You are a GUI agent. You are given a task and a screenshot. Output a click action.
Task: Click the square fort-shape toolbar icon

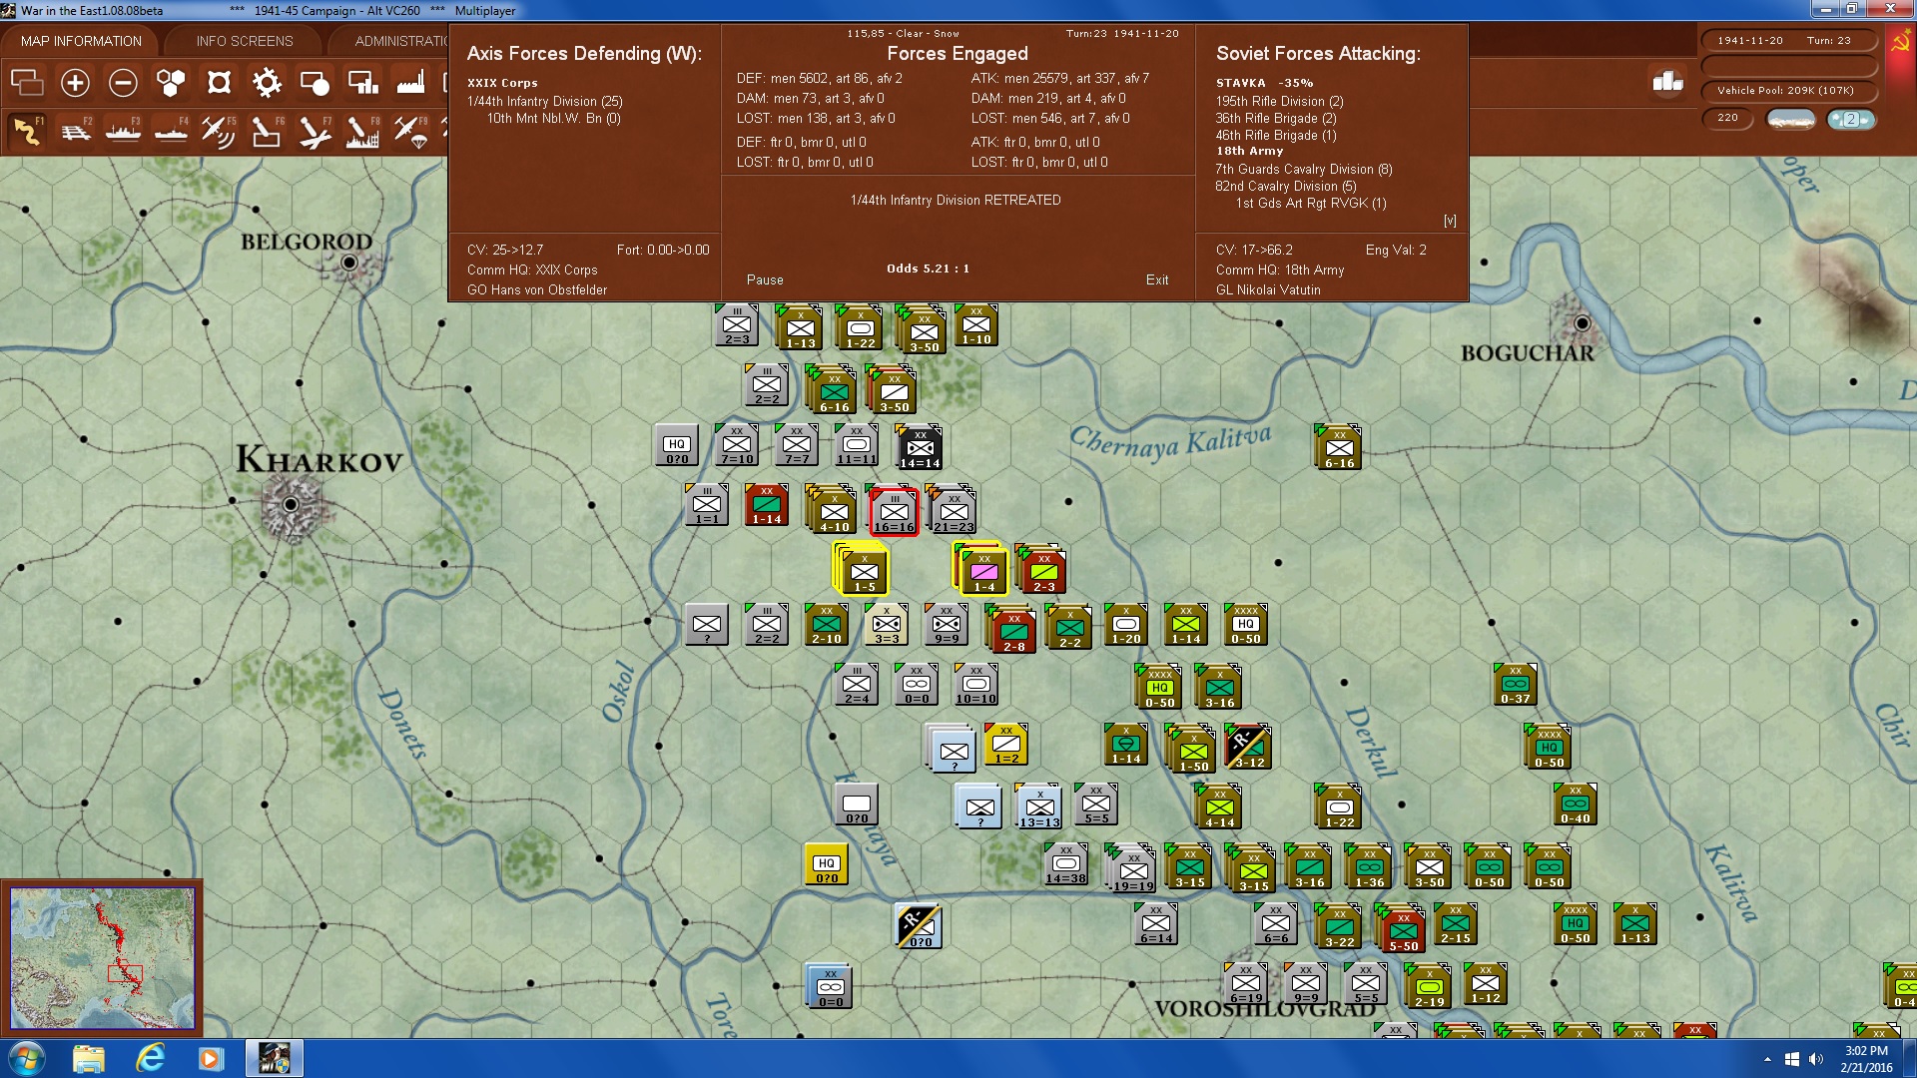tap(219, 83)
